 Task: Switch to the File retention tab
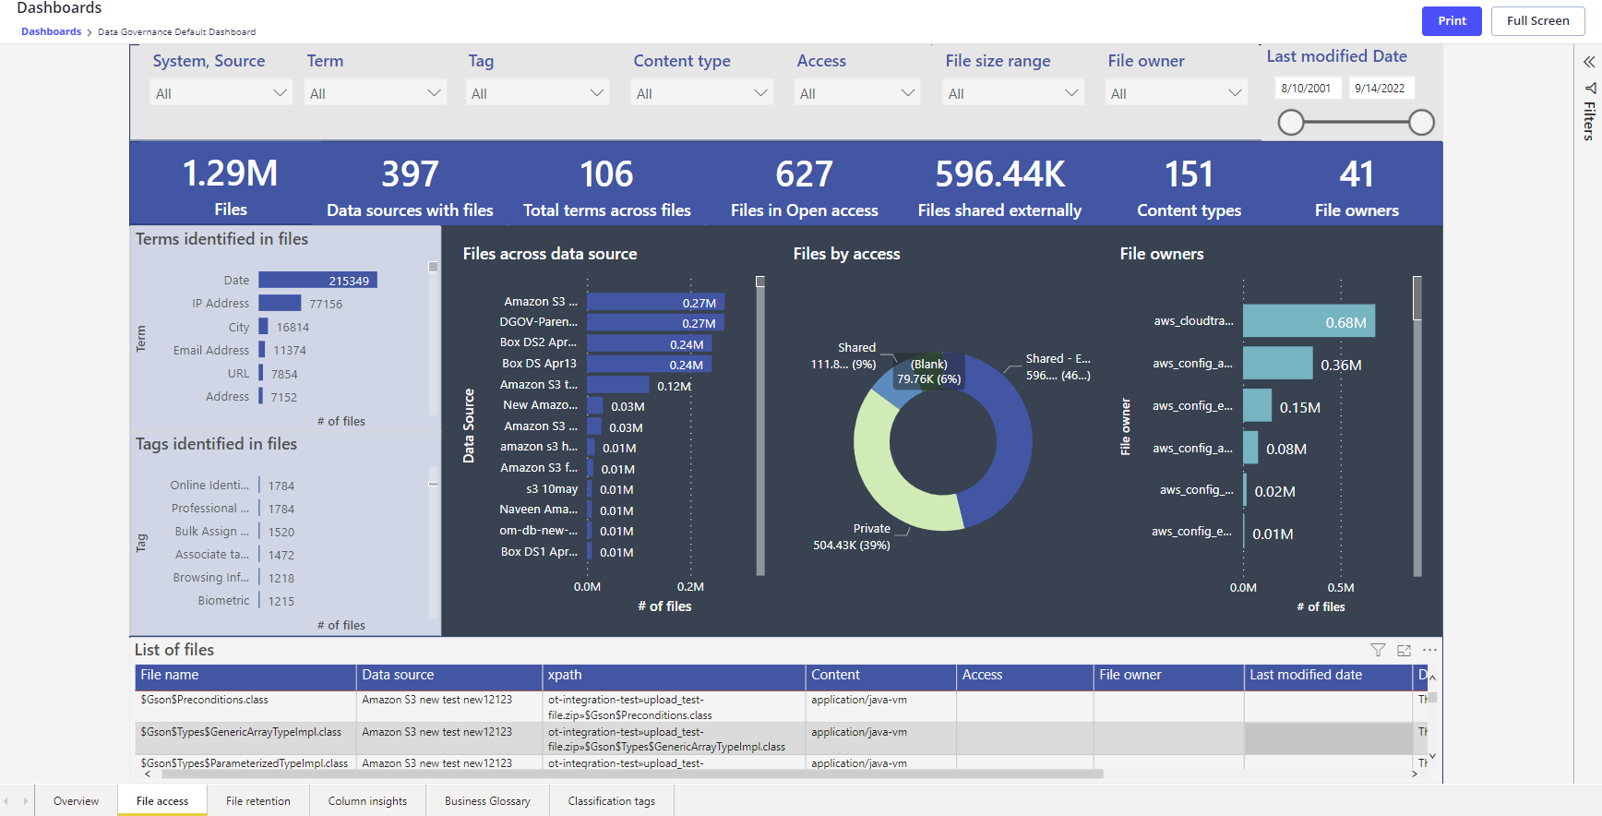point(258,801)
